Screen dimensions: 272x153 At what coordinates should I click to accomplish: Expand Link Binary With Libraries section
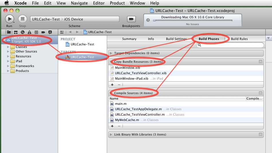point(111,134)
